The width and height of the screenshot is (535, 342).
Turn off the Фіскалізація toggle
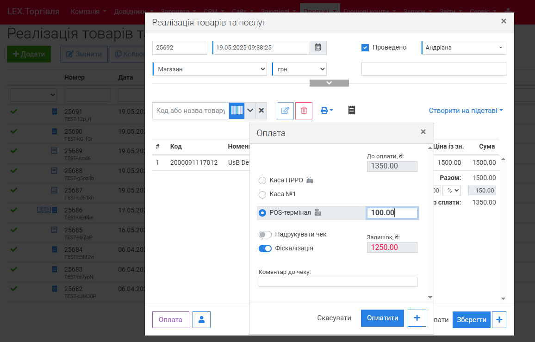[x=265, y=249]
